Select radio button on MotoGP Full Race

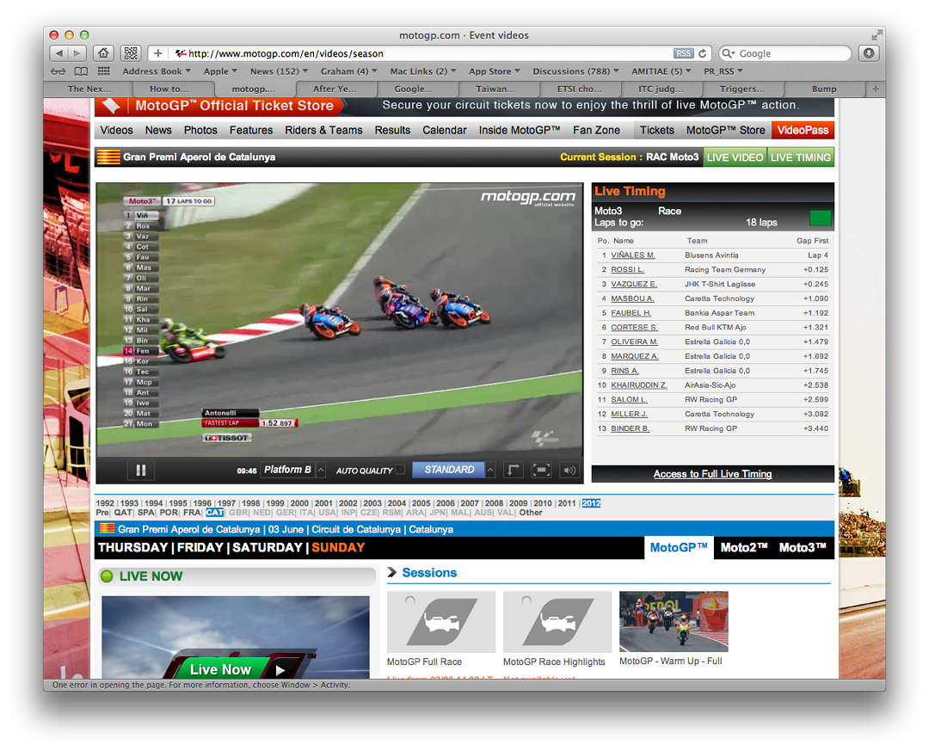pos(410,600)
